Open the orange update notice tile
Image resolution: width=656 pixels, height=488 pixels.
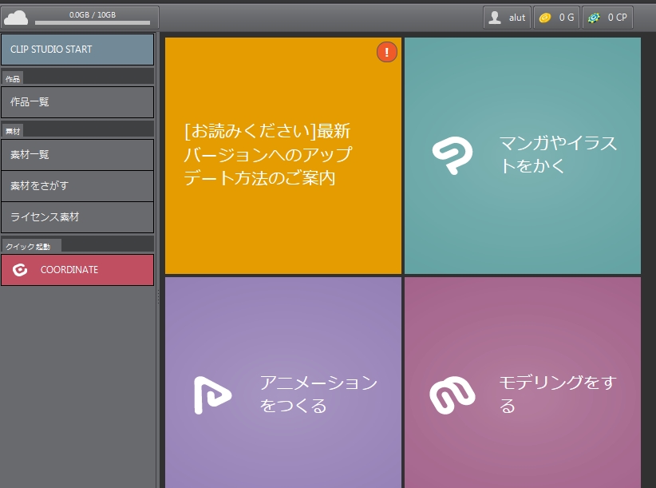point(283,156)
